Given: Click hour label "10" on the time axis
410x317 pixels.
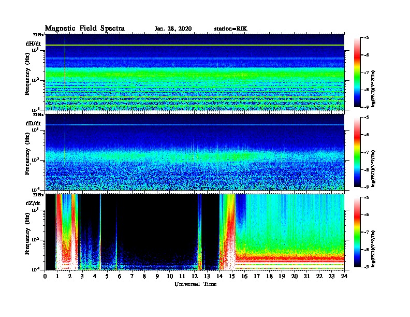Looking at the screenshot, I should click(x=170, y=276).
